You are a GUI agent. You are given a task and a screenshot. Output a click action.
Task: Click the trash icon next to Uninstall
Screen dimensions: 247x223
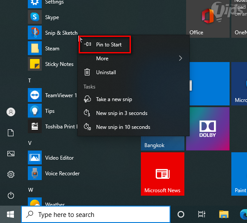(87, 72)
